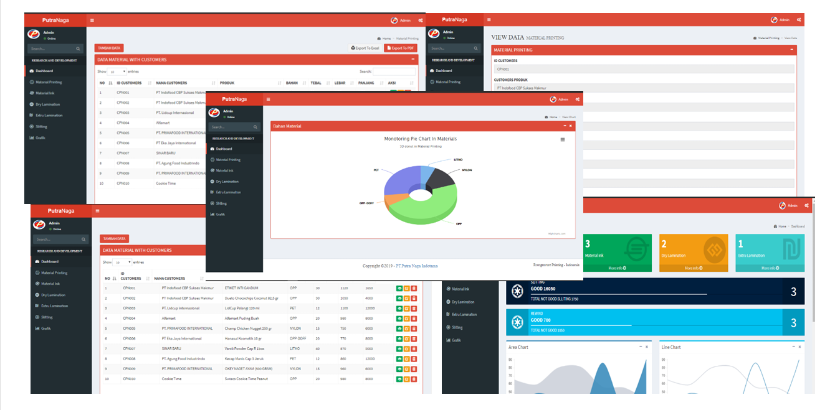Toggle sidebar hamburger in the pie chart window
This screenshot has height=410, width=835.
[x=269, y=100]
